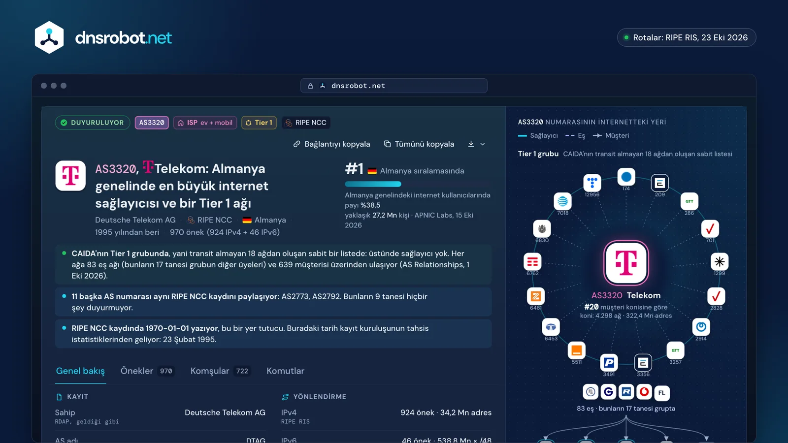Open the blue P node labeled 3491
788x443 pixels.
[x=609, y=363]
